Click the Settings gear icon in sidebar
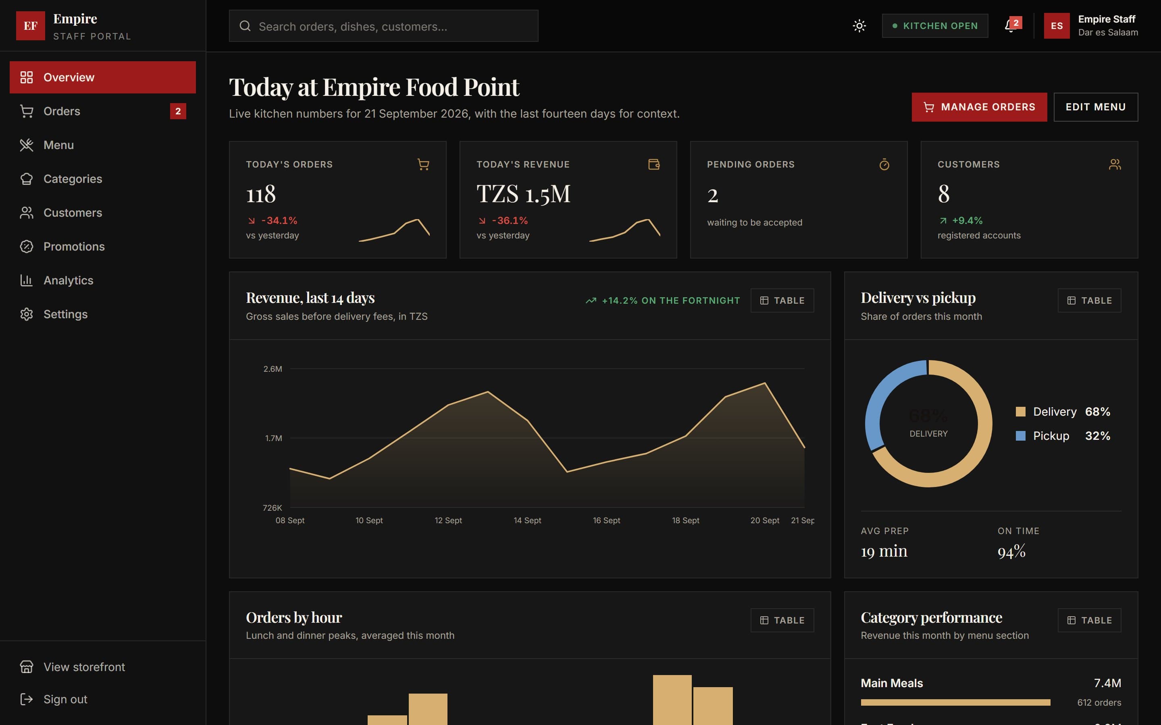Screen dimensions: 1161x725 pos(26,314)
